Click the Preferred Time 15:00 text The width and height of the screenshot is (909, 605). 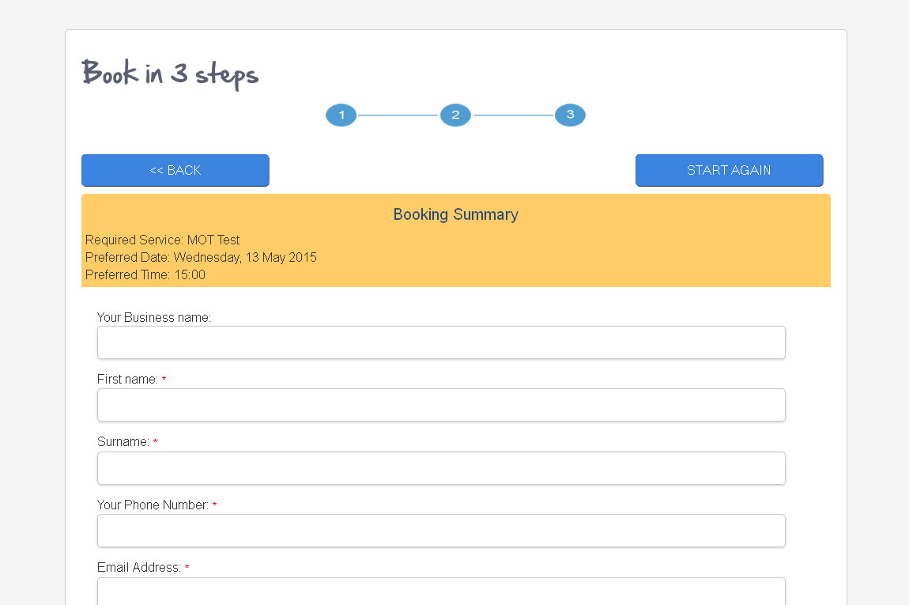pyautogui.click(x=145, y=274)
